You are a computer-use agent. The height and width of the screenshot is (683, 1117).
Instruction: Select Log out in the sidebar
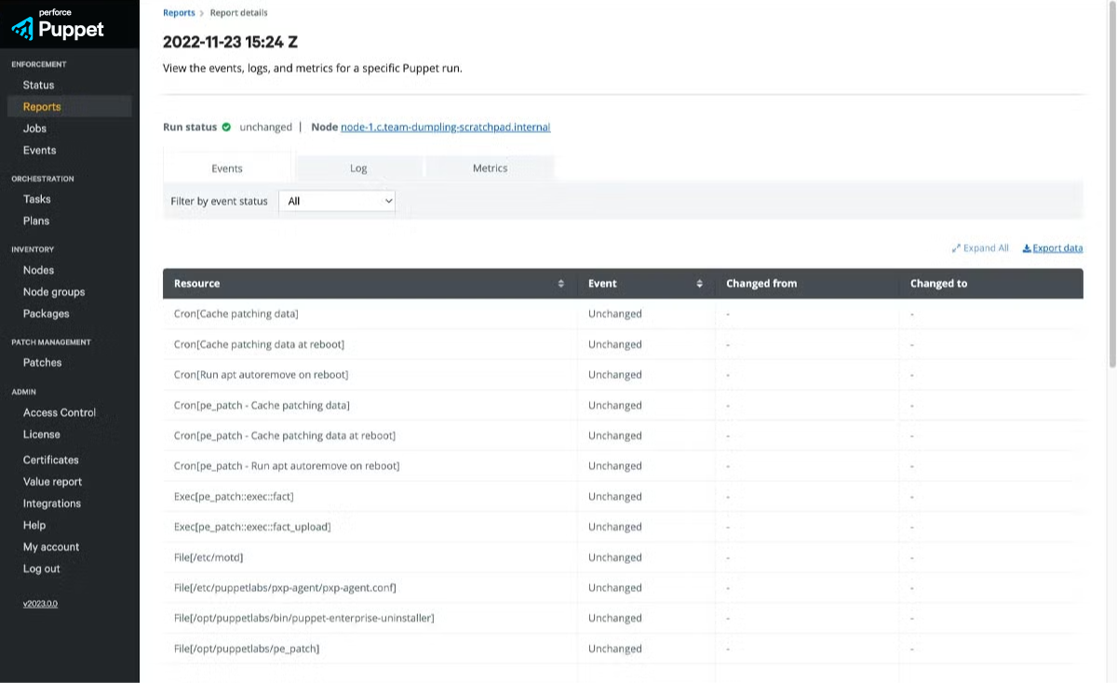41,569
